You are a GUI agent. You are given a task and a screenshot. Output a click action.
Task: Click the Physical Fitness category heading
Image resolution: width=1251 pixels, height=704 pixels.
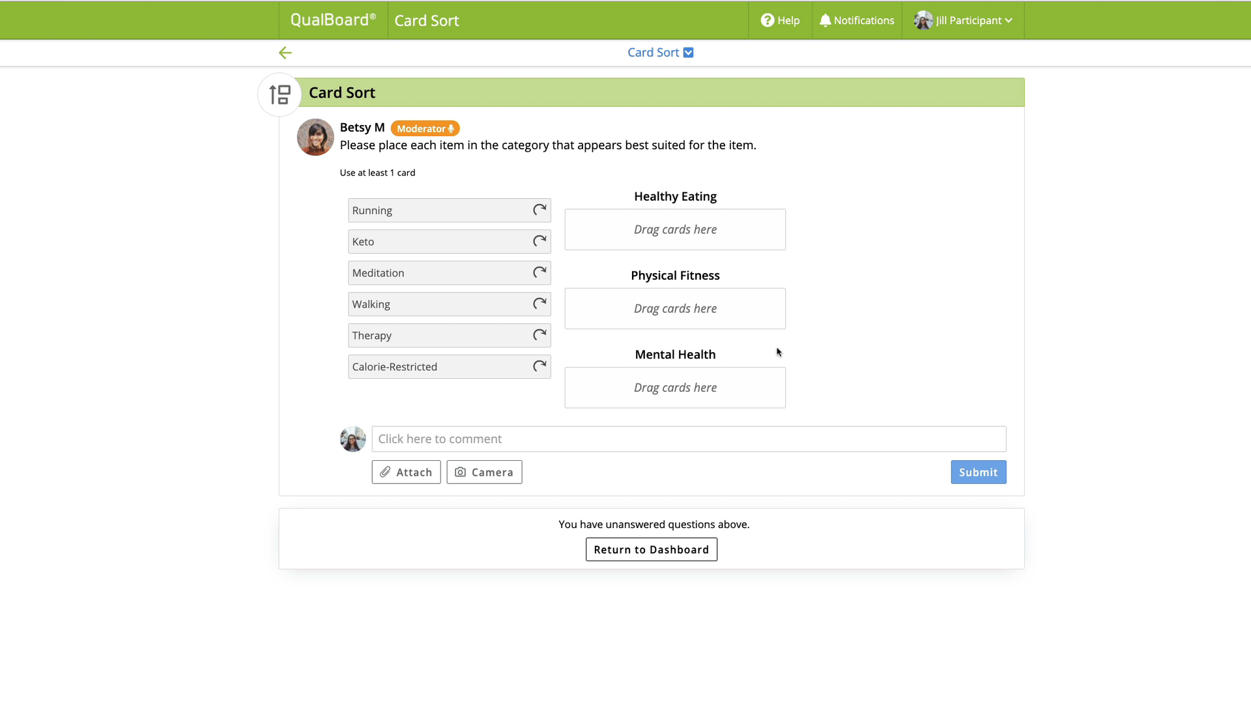675,275
